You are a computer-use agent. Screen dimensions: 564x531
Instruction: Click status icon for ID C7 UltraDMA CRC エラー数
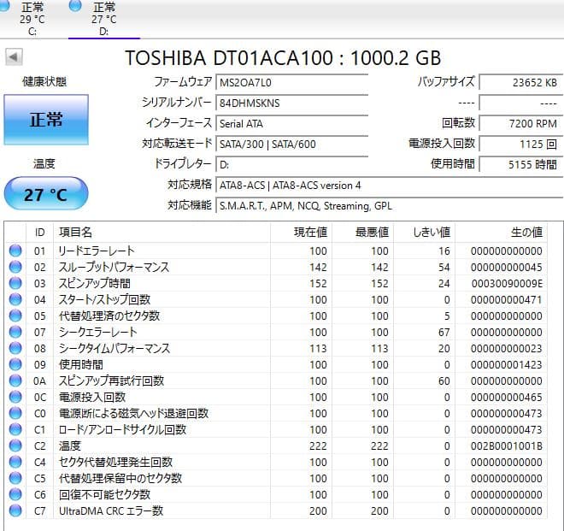click(x=15, y=510)
